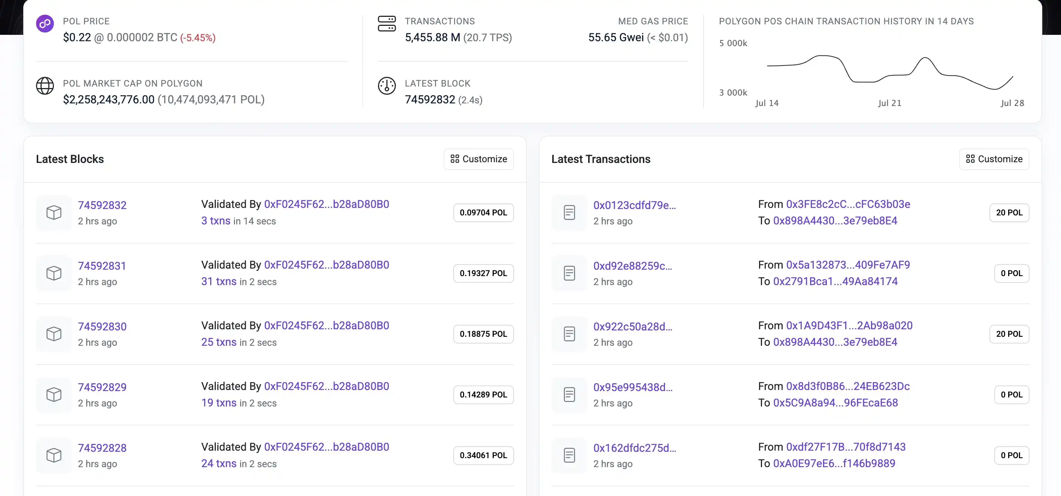Open transaction hash 0x922c50a28d...
Screen dimensions: 1061x496
[633, 326]
